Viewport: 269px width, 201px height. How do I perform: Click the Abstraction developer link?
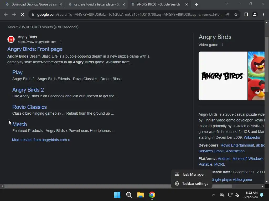coord(235,151)
